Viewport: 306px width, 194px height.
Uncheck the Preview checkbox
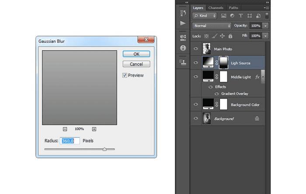(x=125, y=75)
